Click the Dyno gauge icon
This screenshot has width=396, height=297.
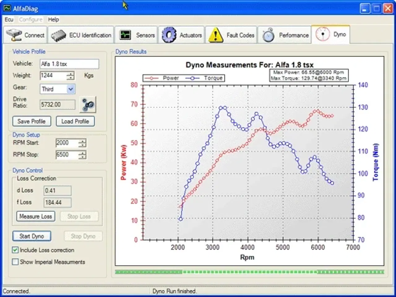click(x=322, y=34)
